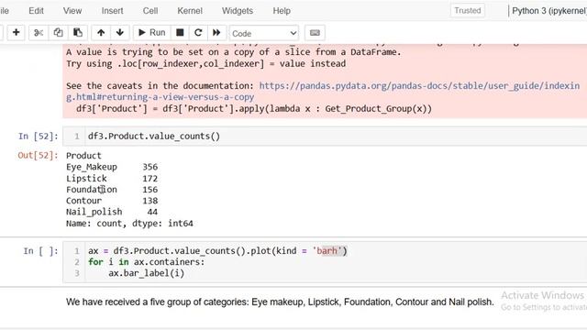The height and width of the screenshot is (330, 587).
Task: Click the 'Name: count, dtype: int64' line
Action: tap(129, 224)
